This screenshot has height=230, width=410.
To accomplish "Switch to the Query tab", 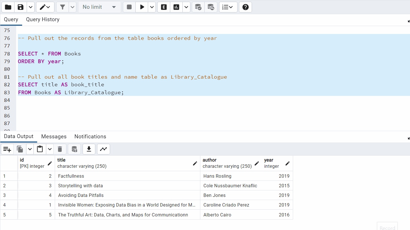I will (11, 20).
